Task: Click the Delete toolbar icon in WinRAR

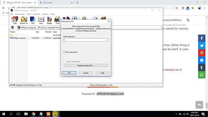Action: 49,20
